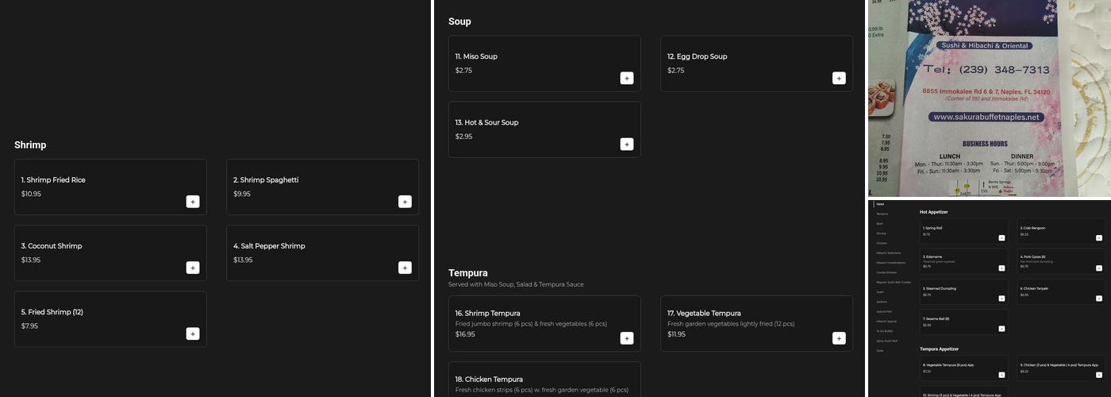The height and width of the screenshot is (397, 1111).
Task: Click the Edamame item card
Action: (963, 262)
